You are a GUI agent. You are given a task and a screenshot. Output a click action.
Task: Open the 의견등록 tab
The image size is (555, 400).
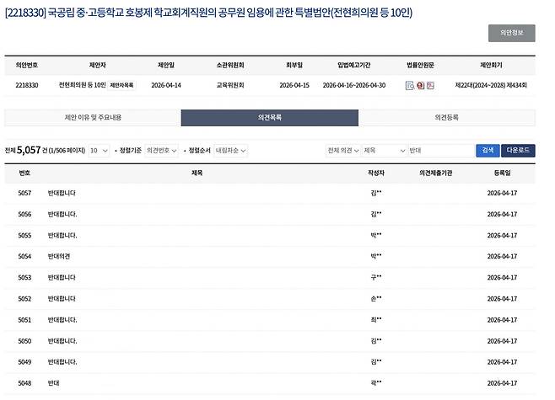[447, 117]
